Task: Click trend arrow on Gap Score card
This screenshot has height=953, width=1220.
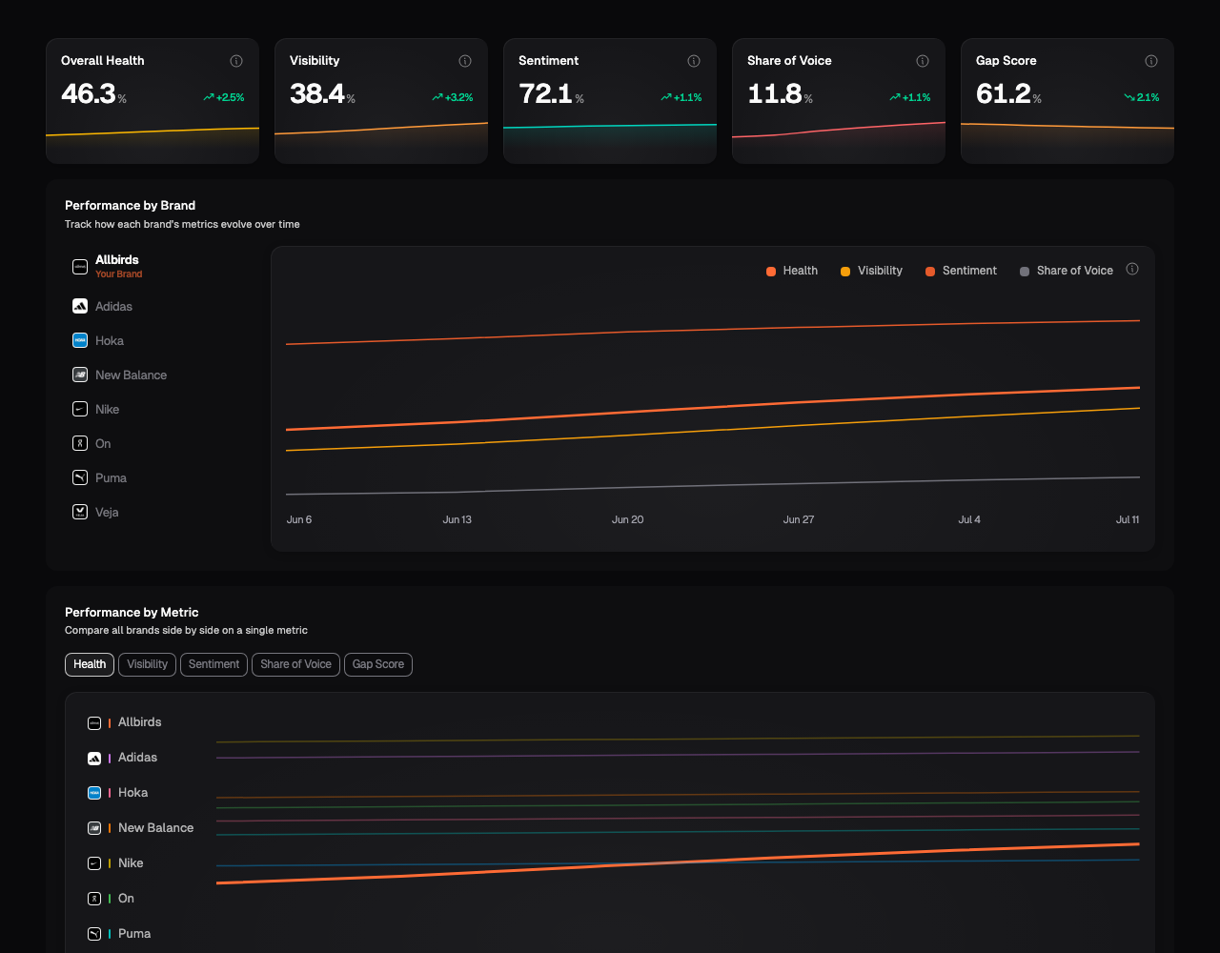Action: [1129, 97]
